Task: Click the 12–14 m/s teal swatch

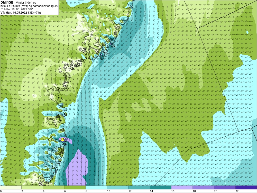Action: tap(139, 187)
